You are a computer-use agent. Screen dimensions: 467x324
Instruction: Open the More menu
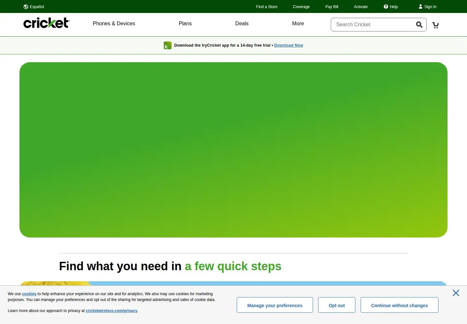coord(298,23)
